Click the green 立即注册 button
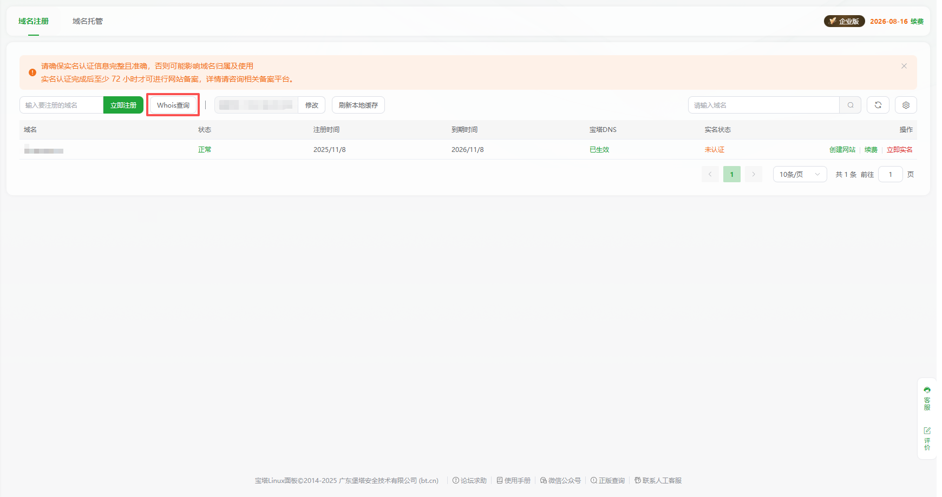This screenshot has height=497, width=942. click(123, 105)
